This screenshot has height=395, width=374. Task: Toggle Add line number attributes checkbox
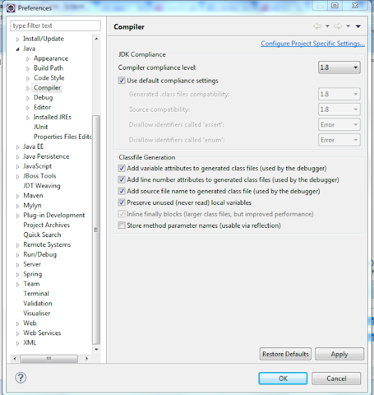click(x=122, y=180)
